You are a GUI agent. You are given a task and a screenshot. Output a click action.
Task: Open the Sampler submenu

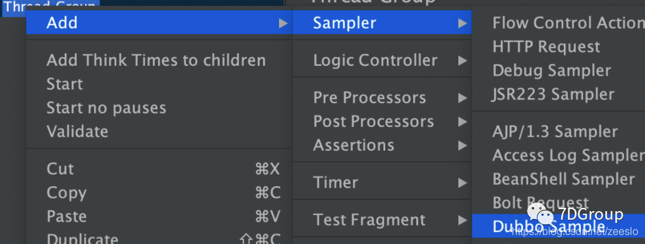pos(382,22)
